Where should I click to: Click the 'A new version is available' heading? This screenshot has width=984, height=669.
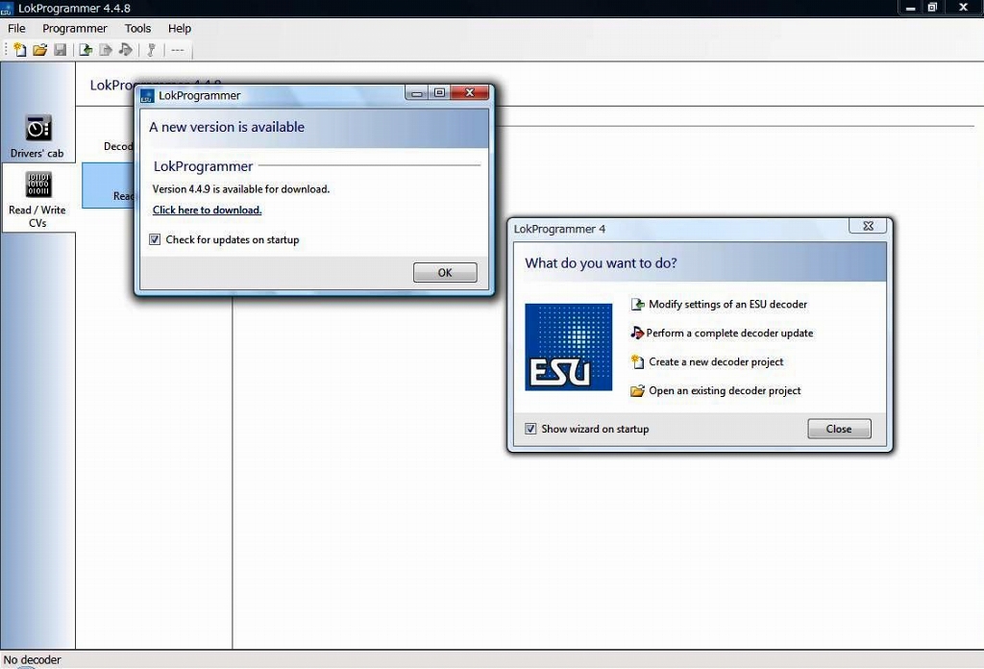[x=227, y=127]
